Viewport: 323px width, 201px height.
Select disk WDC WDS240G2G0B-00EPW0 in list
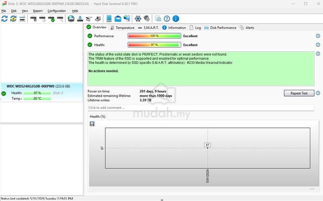point(41,92)
